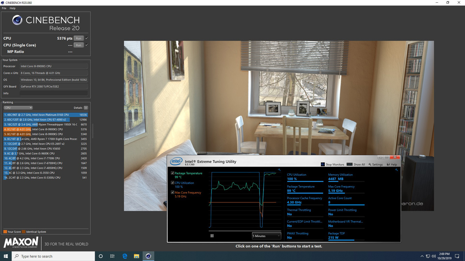
Task: Select the Core i5-3550 ranking row
Action: [45, 173]
